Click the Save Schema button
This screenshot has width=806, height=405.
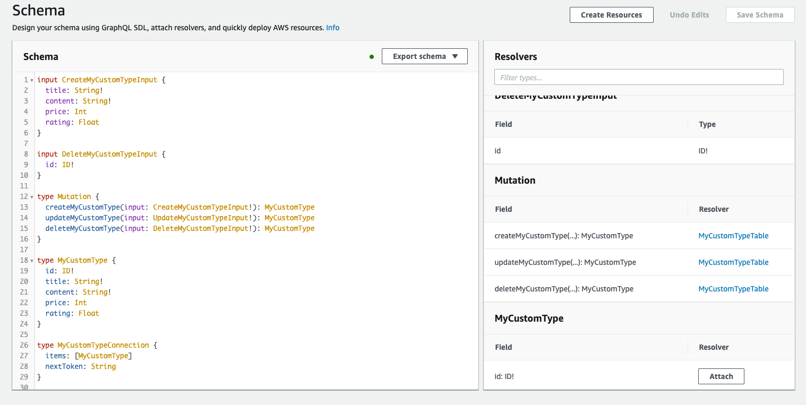(760, 15)
